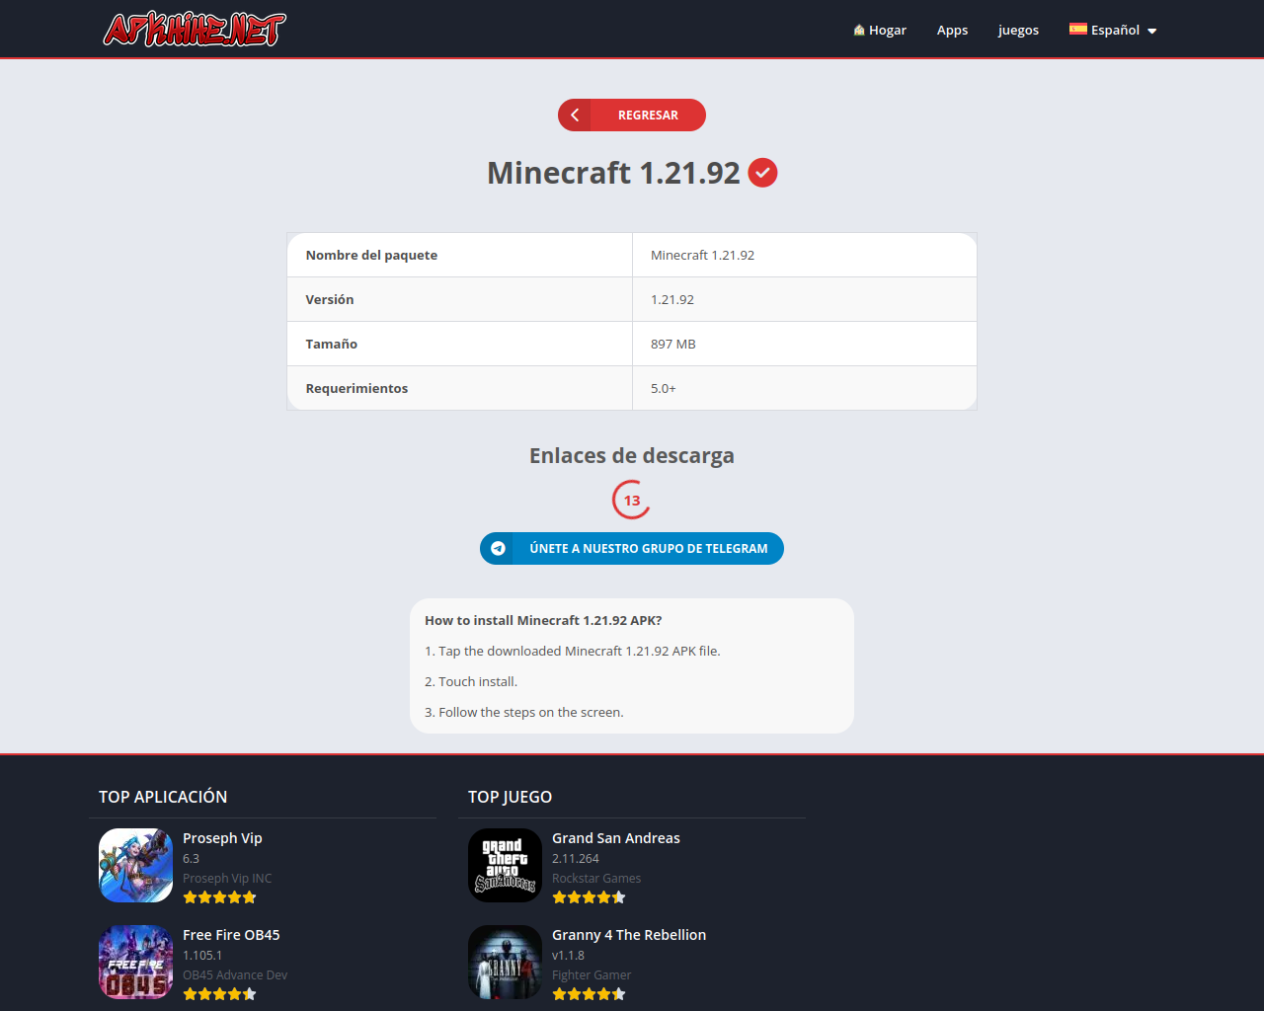The width and height of the screenshot is (1264, 1011).
Task: Click the 'Tamaño' label cell
Action: pyautogui.click(x=460, y=344)
